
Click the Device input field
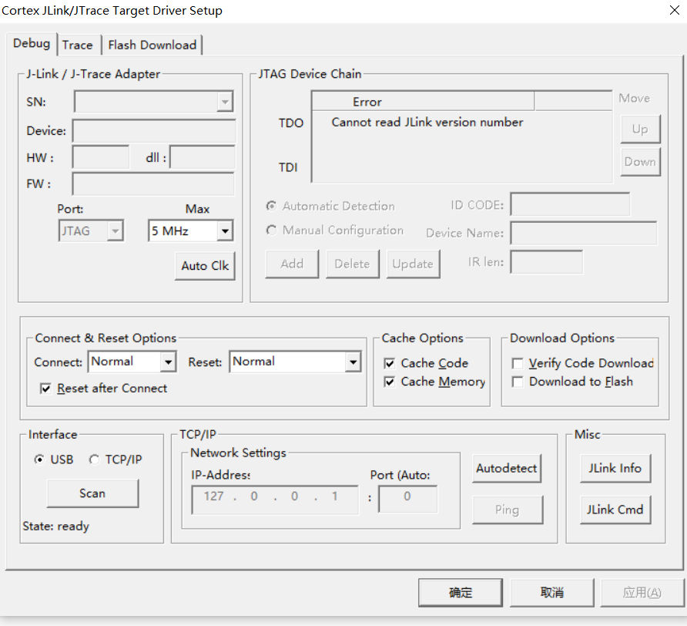click(154, 131)
